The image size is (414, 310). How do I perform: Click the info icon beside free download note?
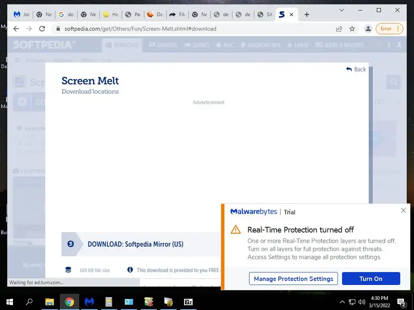point(130,270)
